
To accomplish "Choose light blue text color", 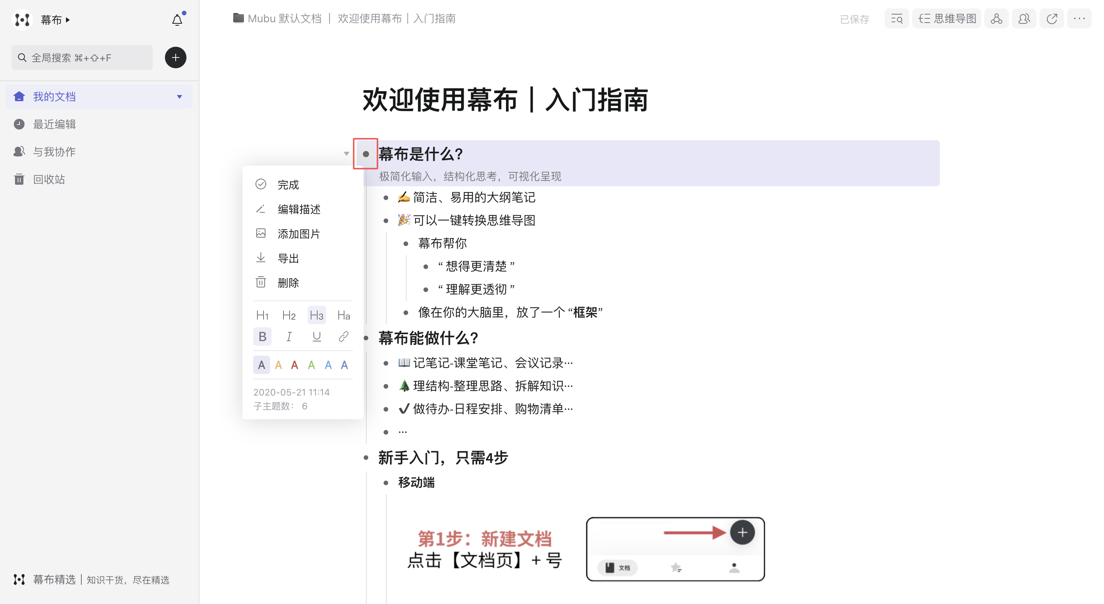I will pos(328,365).
